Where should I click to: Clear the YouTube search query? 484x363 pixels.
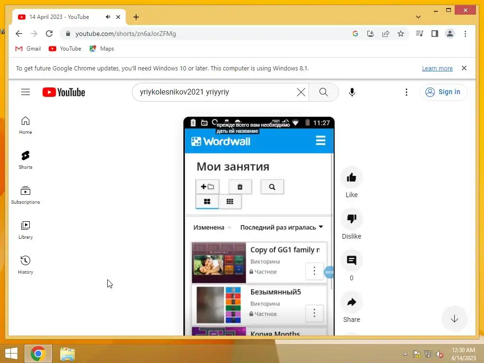click(301, 92)
